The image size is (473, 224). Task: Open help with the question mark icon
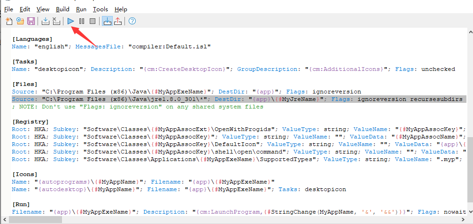(x=132, y=21)
